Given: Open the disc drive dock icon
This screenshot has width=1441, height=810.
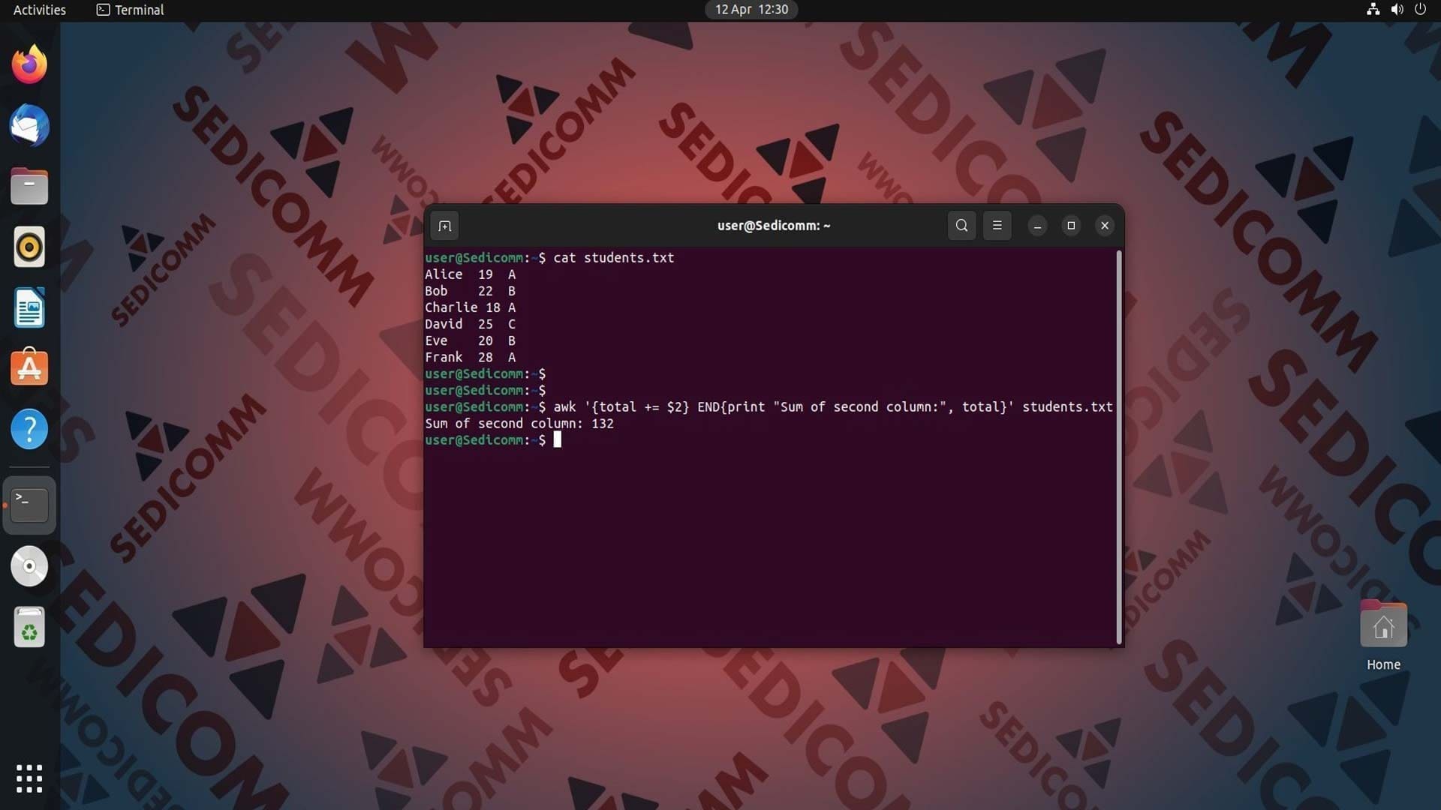Looking at the screenshot, I should coord(29,566).
